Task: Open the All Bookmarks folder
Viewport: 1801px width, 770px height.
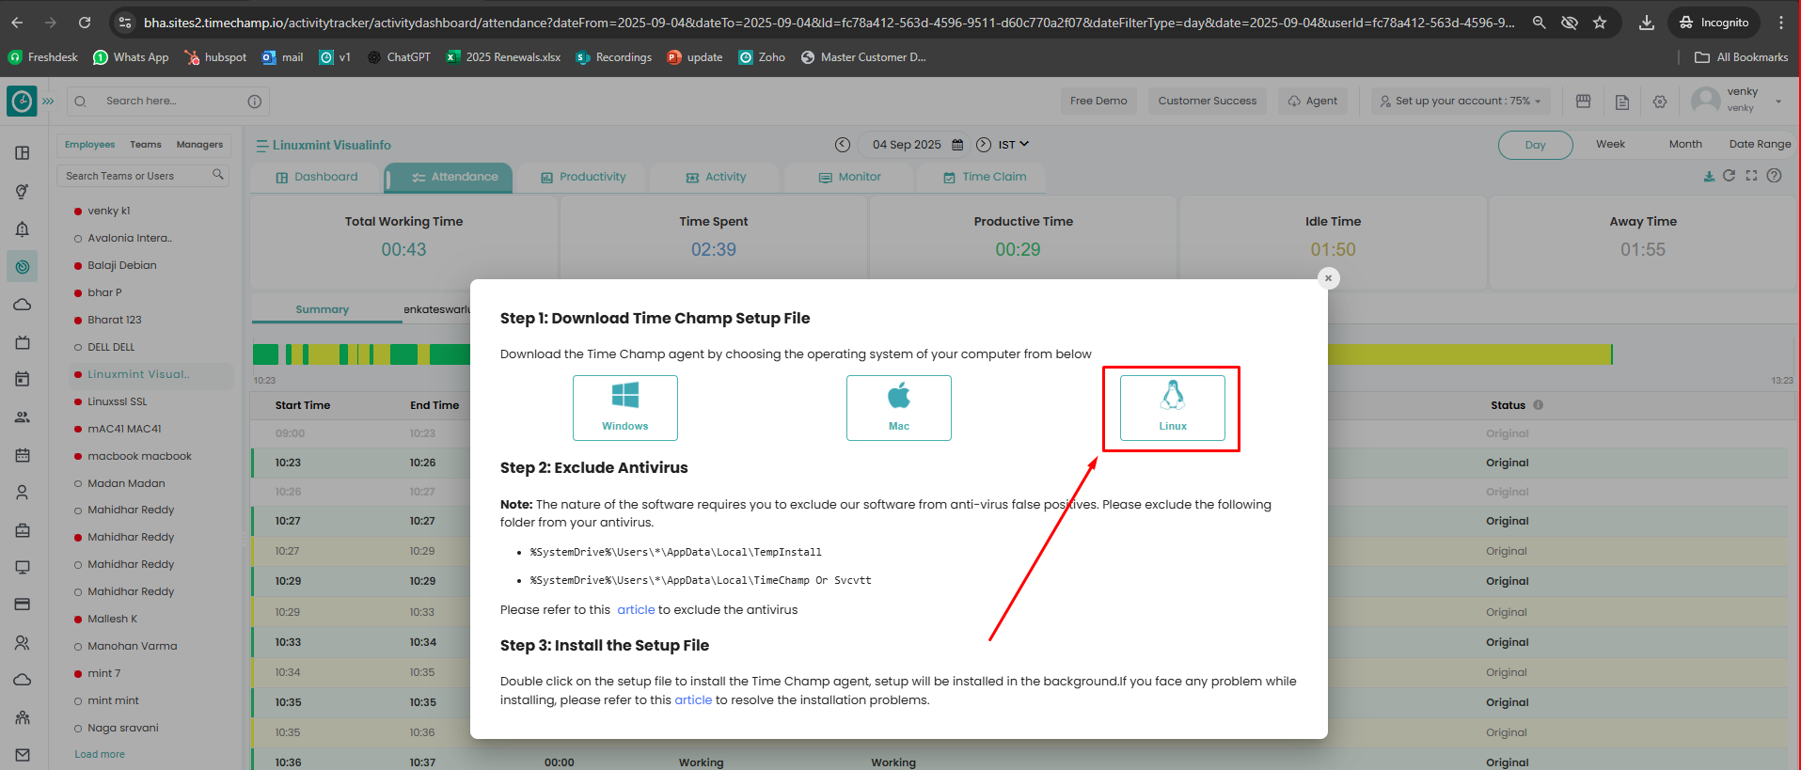Action: [1741, 57]
